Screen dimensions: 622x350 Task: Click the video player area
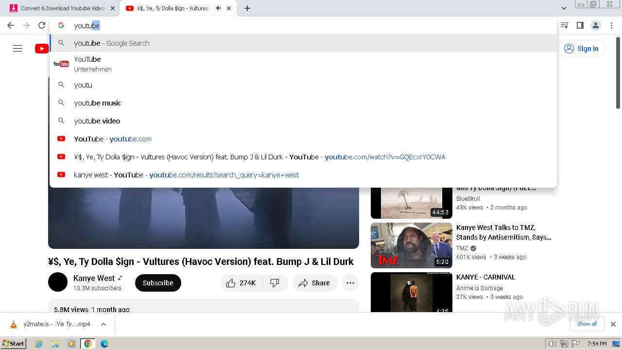204,218
